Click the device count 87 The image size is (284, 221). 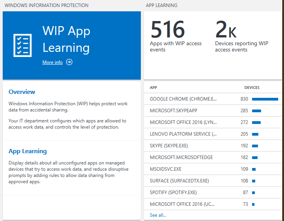(x=245, y=193)
